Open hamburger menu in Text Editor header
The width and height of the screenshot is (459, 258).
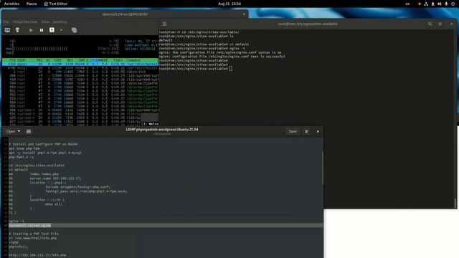[306, 132]
